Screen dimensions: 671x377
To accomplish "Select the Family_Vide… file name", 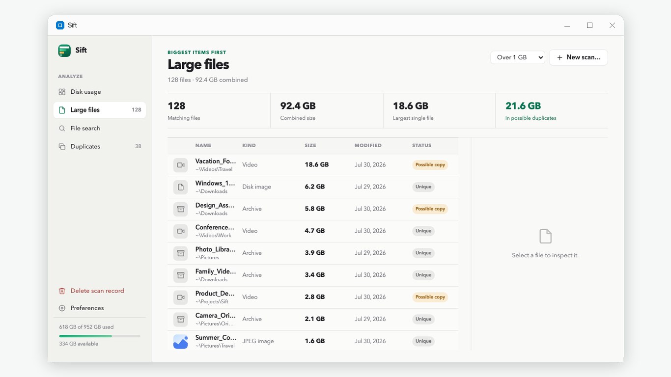I will coord(216,271).
